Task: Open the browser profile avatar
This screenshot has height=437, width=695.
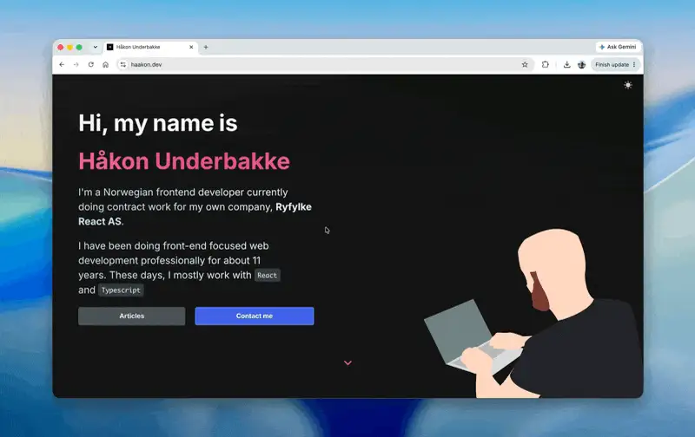Action: click(581, 64)
